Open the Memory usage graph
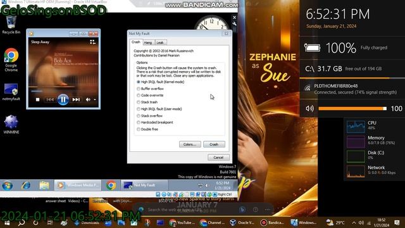Screen dimensions: 405x228 [356, 141]
